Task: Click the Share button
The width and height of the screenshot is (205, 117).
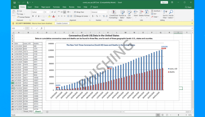Action: click(188, 7)
